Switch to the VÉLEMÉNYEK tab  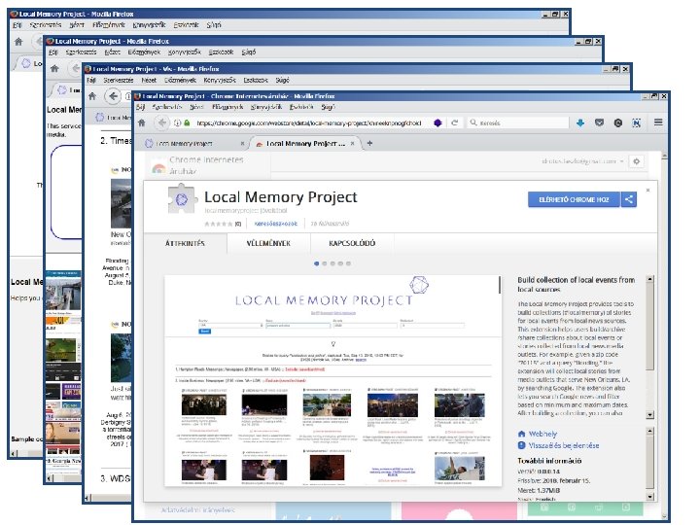(268, 244)
